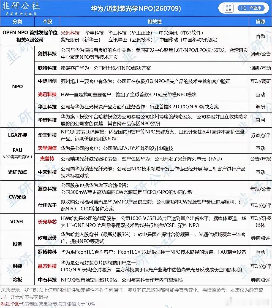Click the 官网 source for 华懋科技
This screenshot has height=308, width=272.
click(260, 120)
